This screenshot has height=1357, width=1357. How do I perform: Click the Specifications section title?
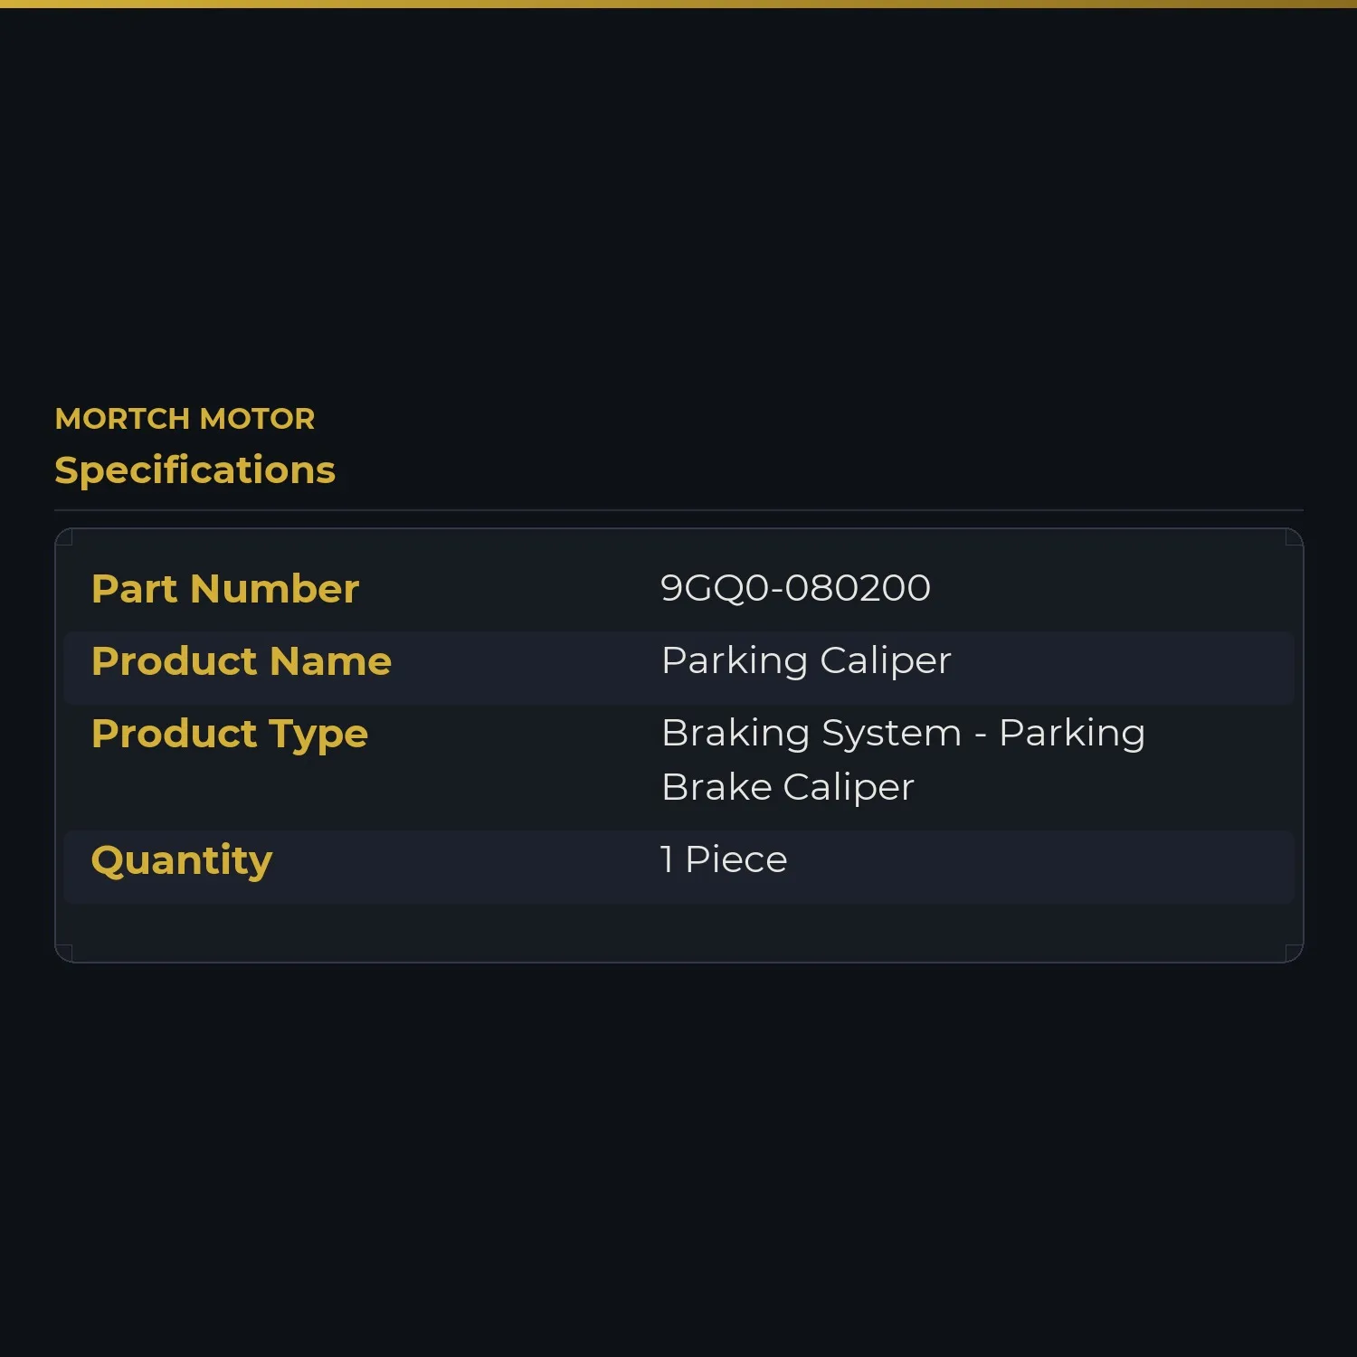(x=195, y=470)
